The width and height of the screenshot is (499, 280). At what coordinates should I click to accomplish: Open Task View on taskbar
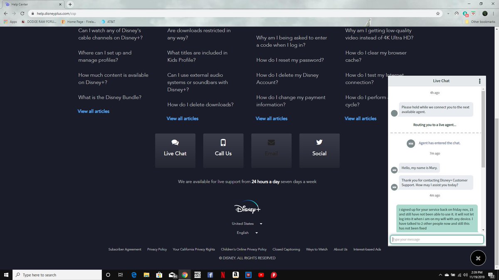(x=121, y=275)
